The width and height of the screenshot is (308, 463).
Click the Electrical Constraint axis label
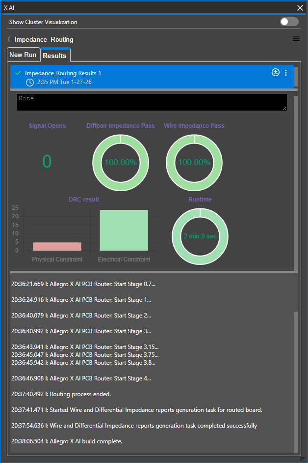click(x=124, y=259)
